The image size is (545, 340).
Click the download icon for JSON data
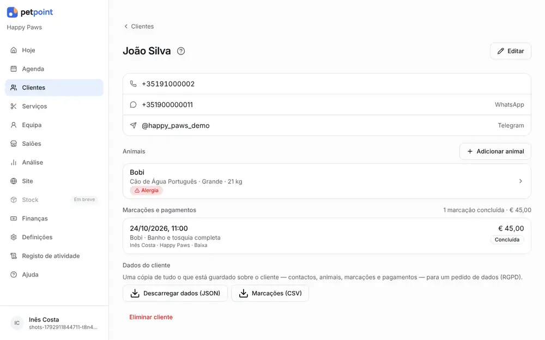tap(135, 293)
